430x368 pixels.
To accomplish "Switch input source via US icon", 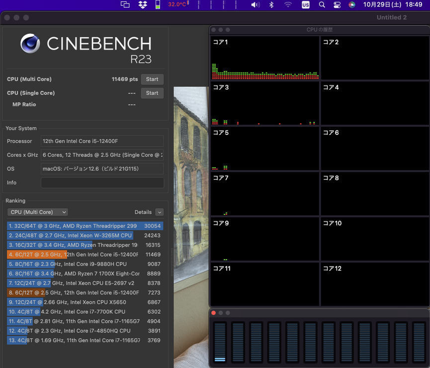I will point(306,4).
